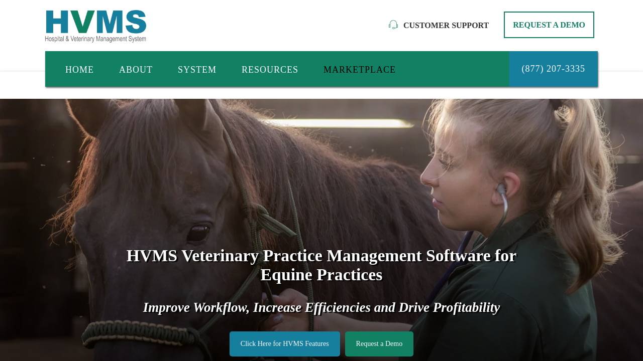Click the green Request a Demo button
The image size is (643, 361).
pyautogui.click(x=379, y=344)
